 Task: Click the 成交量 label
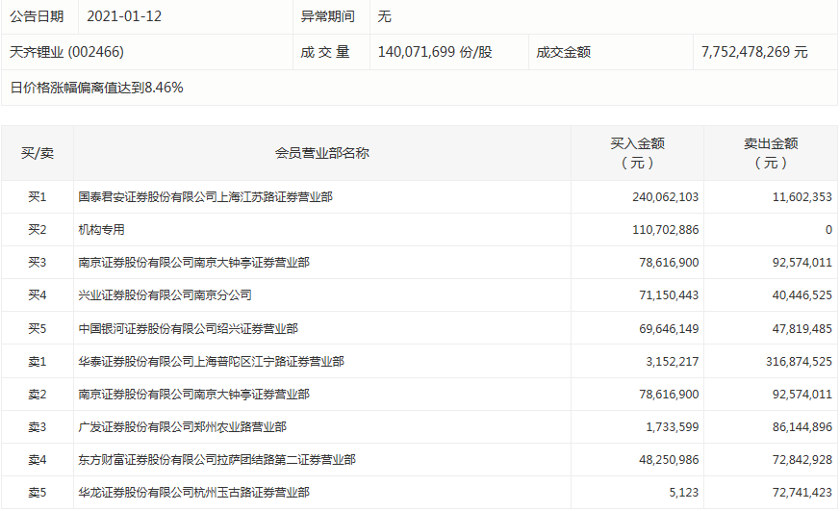click(x=324, y=52)
